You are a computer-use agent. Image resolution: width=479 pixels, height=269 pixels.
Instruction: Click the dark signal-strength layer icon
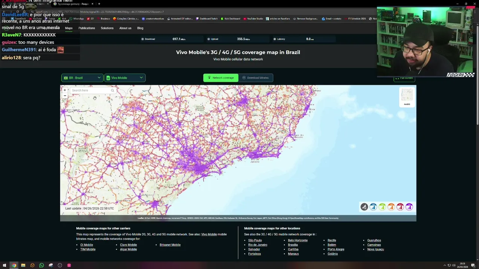pos(364,207)
